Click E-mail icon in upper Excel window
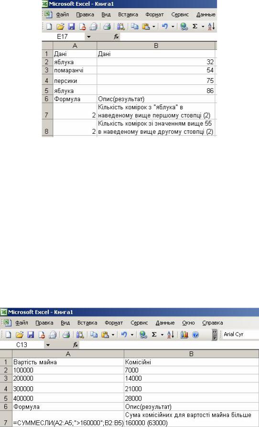259x427 pixels. [93, 26]
